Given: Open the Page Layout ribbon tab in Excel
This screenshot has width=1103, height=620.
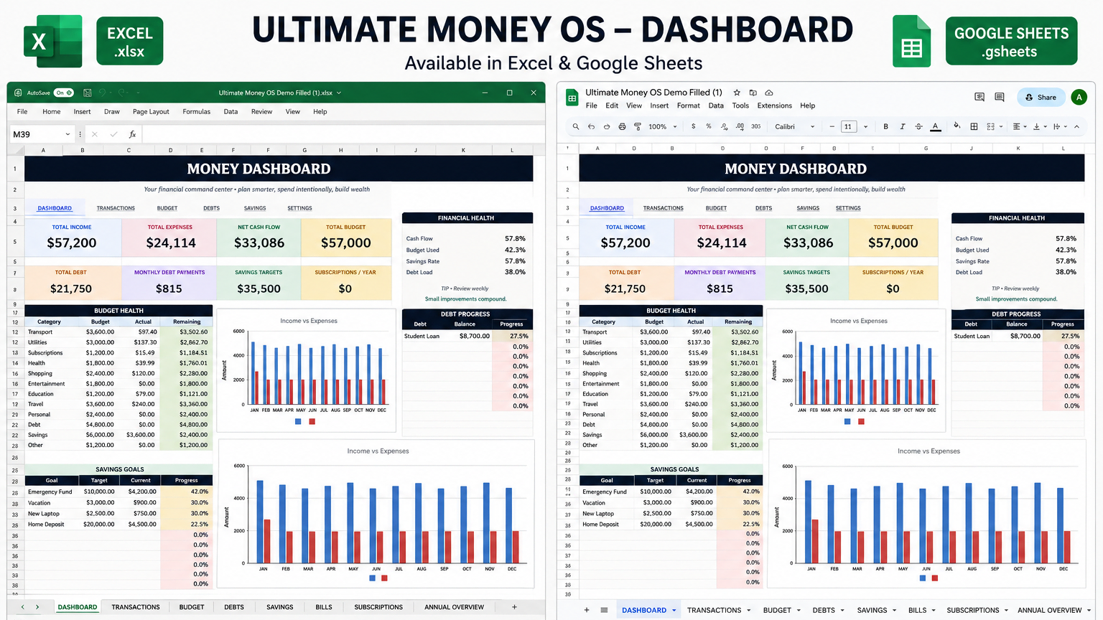Looking at the screenshot, I should (151, 112).
